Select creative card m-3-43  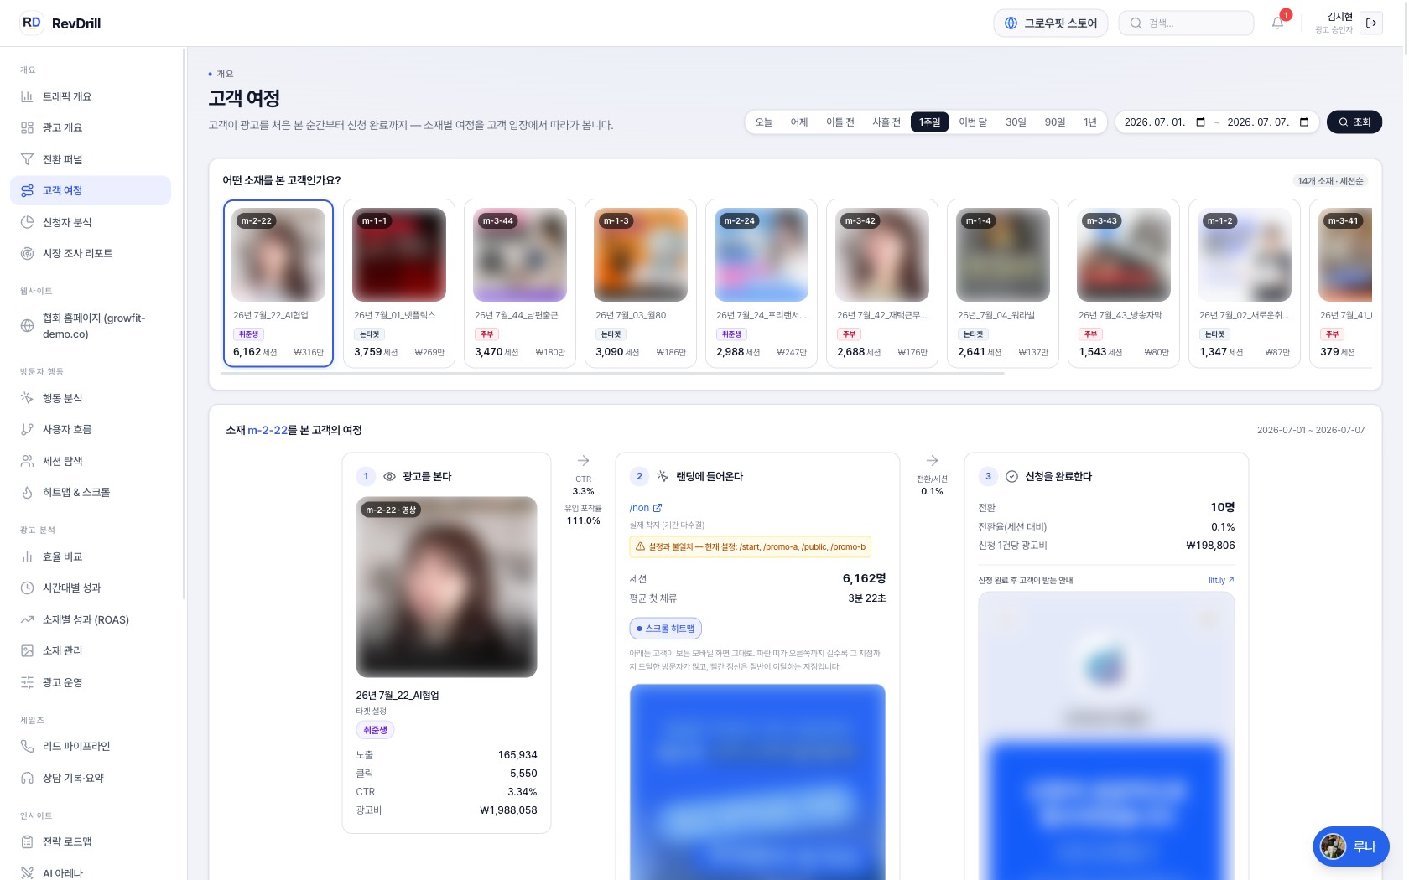click(1124, 283)
